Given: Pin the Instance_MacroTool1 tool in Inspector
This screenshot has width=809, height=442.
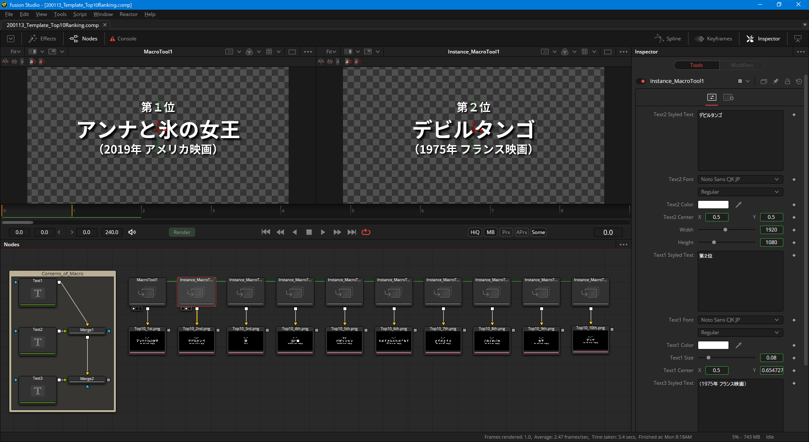Looking at the screenshot, I should (775, 81).
